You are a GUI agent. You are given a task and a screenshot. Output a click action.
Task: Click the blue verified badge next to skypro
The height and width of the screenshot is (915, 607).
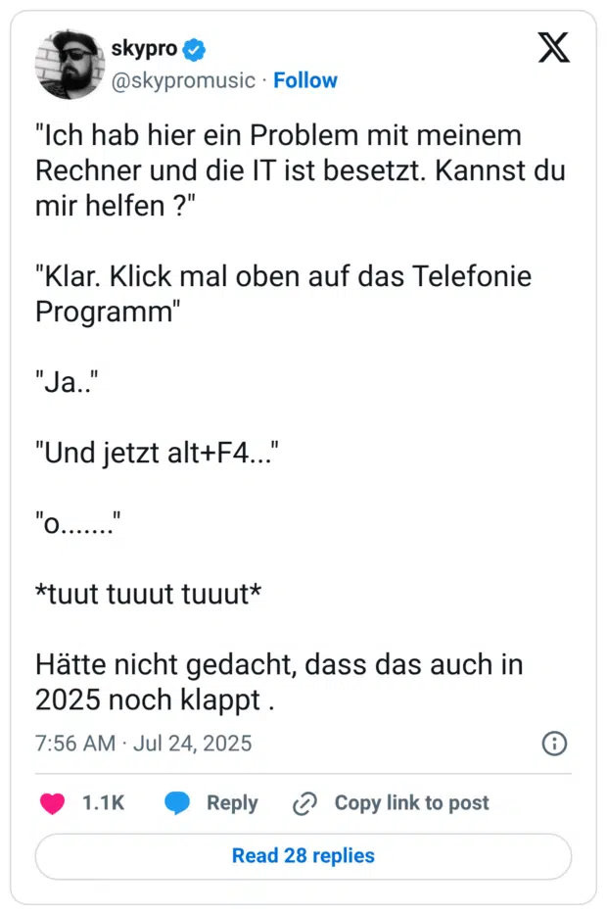coord(192,48)
